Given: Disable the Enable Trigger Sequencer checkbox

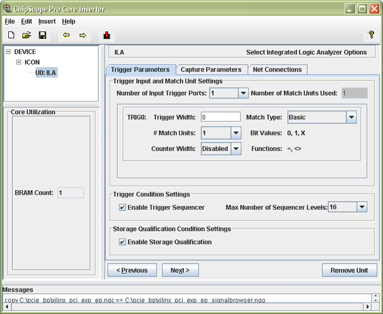Looking at the screenshot, I should pos(123,207).
